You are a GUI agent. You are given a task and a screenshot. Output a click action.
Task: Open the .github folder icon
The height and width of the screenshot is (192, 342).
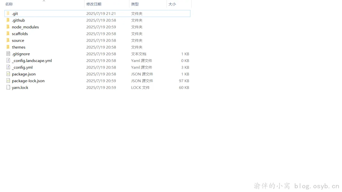coord(8,20)
